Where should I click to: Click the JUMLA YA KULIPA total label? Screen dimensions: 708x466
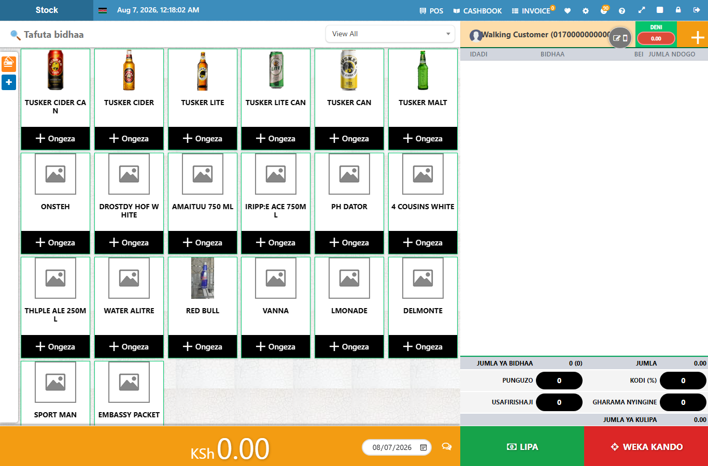coord(630,420)
